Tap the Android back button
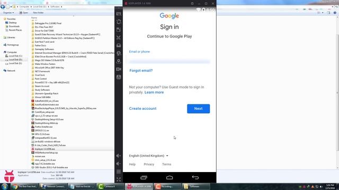 coord(195,177)
